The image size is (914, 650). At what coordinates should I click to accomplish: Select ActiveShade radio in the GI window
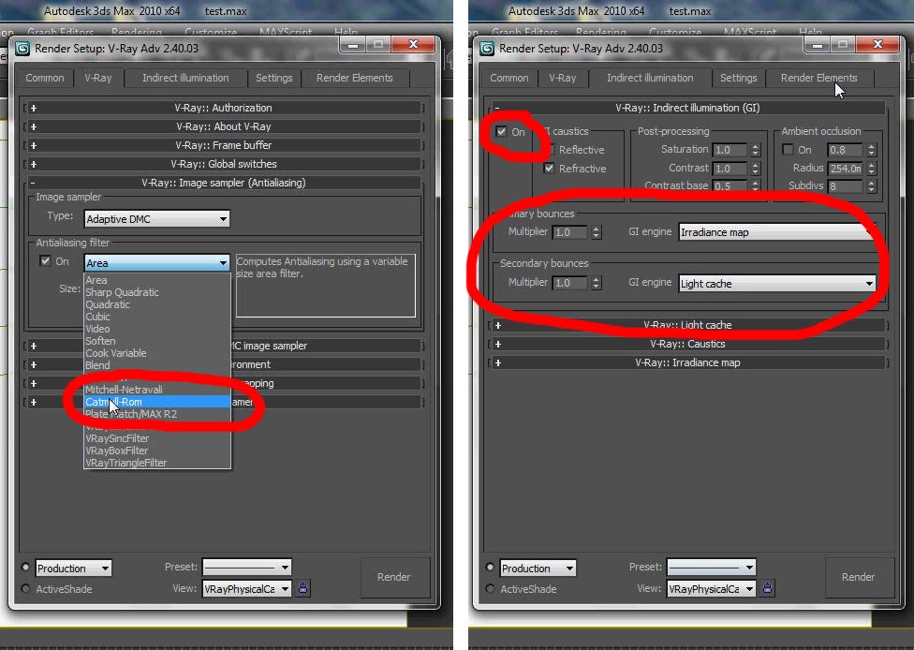point(490,588)
